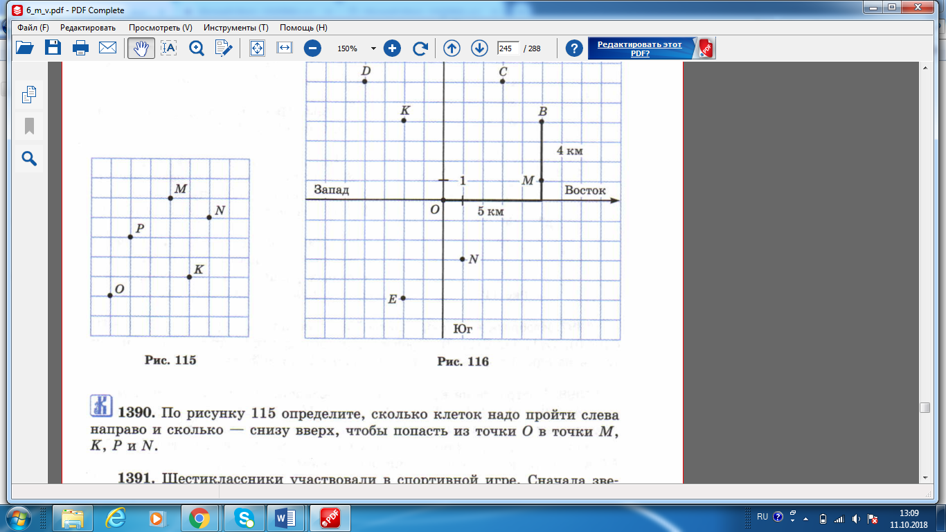Click the RU language indicator
This screenshot has height=532, width=946.
[x=762, y=517]
